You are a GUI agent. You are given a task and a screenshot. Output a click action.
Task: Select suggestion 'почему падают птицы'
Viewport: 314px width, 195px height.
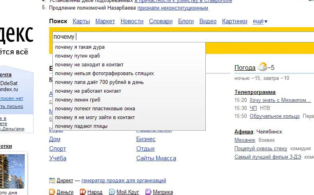tap(129, 126)
